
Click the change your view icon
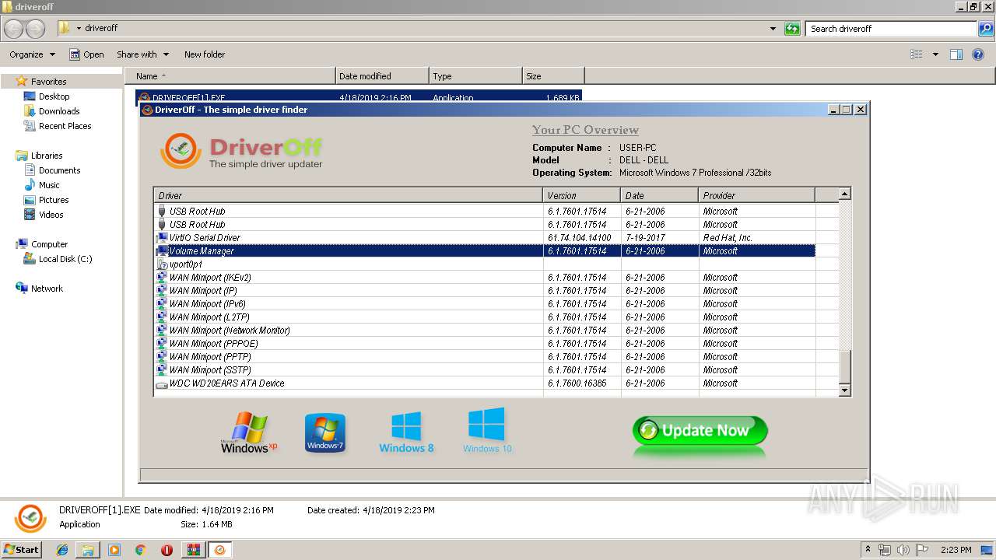click(917, 54)
